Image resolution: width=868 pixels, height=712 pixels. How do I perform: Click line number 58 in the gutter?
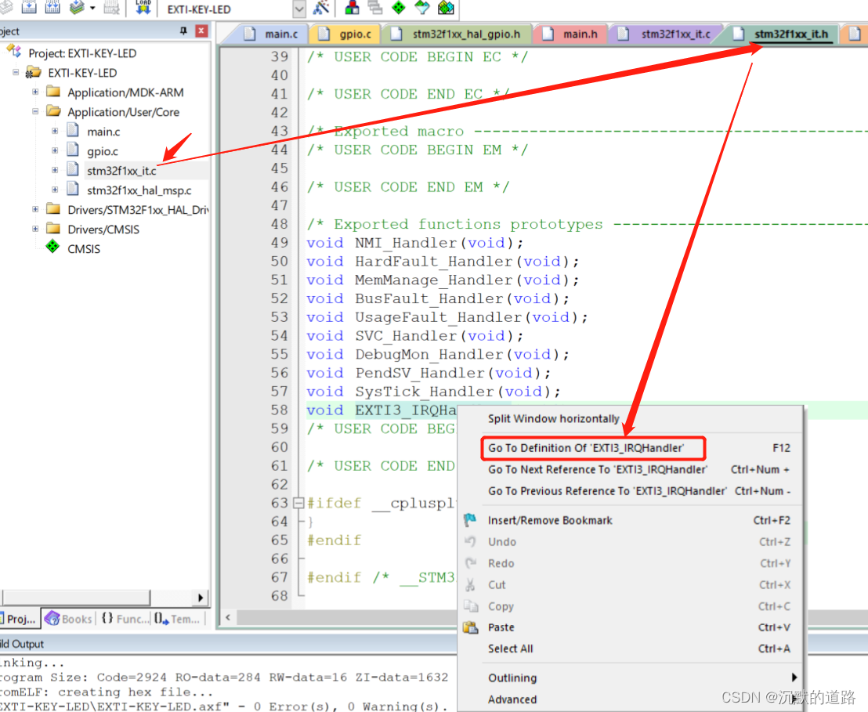pyautogui.click(x=280, y=410)
